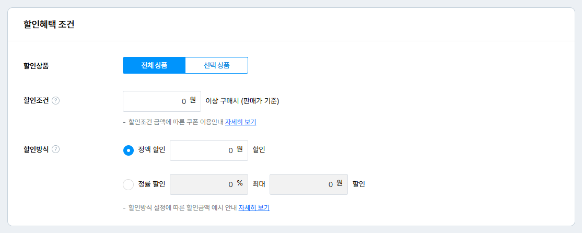Click the help icon next to 할인방식
Viewport: 582px width, 233px height.
pyautogui.click(x=56, y=149)
